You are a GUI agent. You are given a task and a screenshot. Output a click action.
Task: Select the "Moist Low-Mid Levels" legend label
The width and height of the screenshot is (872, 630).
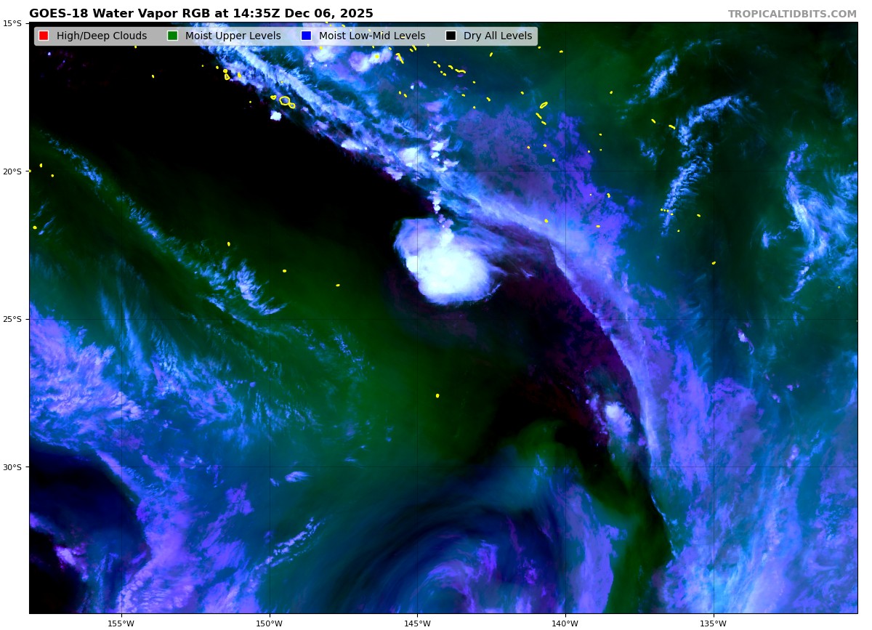372,36
